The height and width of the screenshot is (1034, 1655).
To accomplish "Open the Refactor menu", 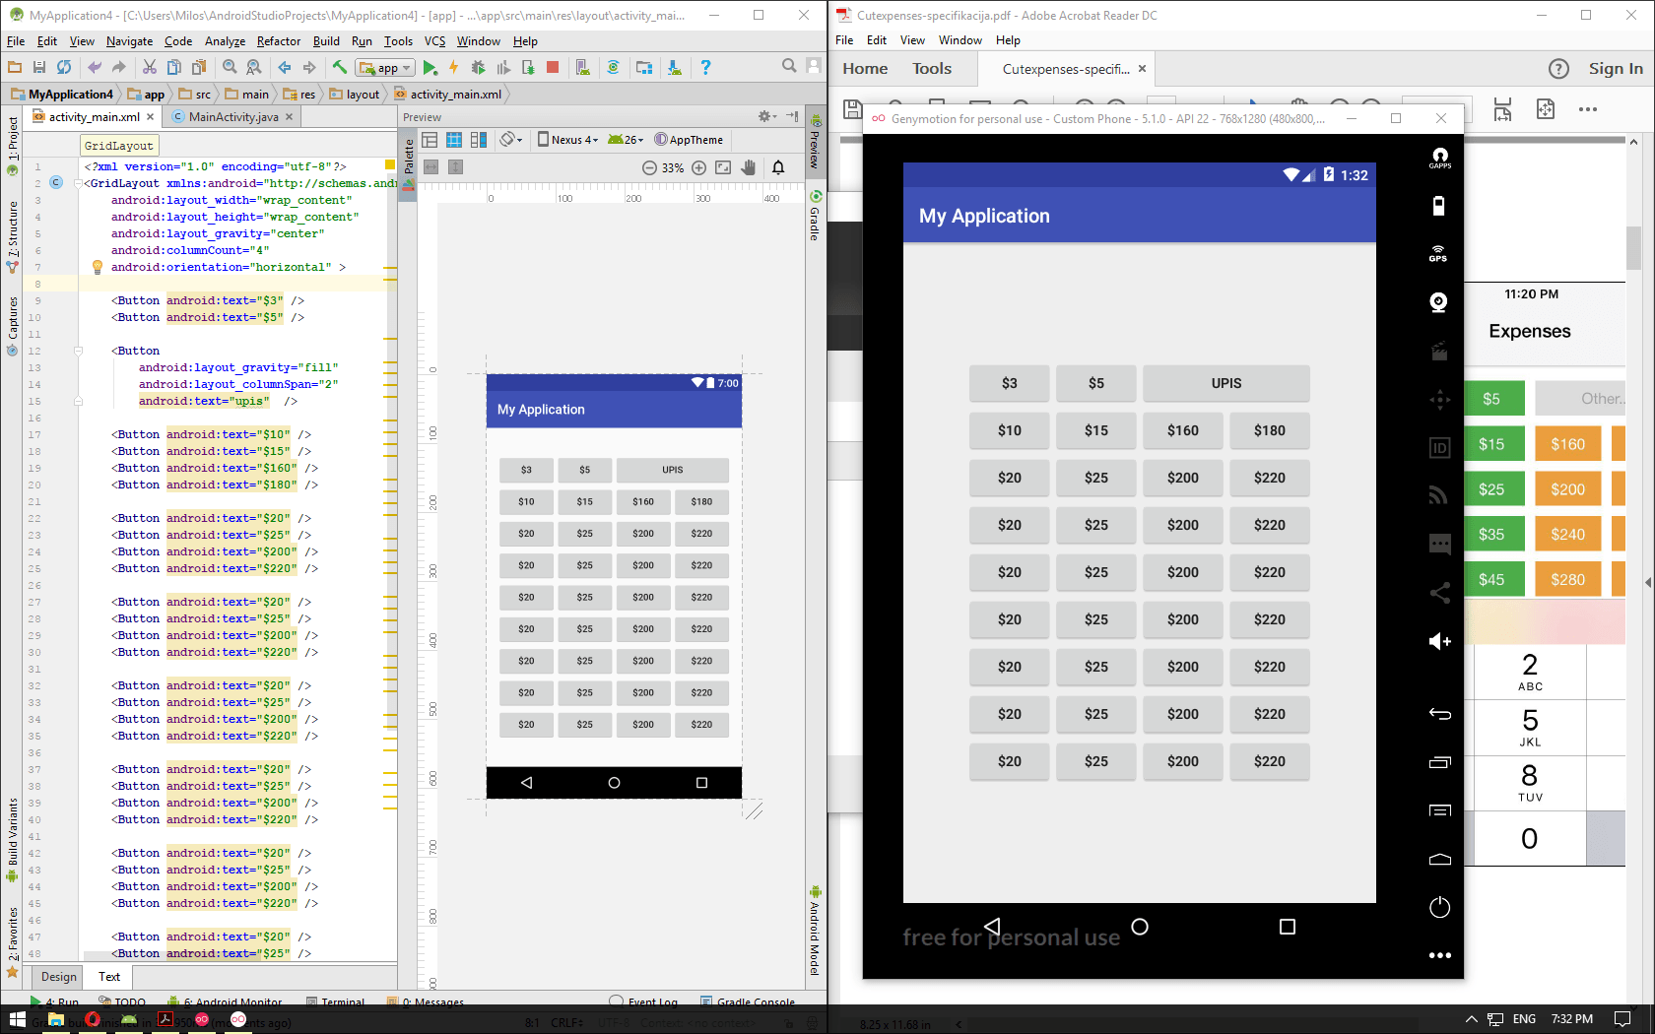I will [278, 41].
